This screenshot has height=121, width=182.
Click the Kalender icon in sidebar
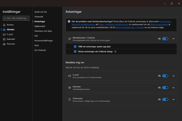click(x=4, y=39)
